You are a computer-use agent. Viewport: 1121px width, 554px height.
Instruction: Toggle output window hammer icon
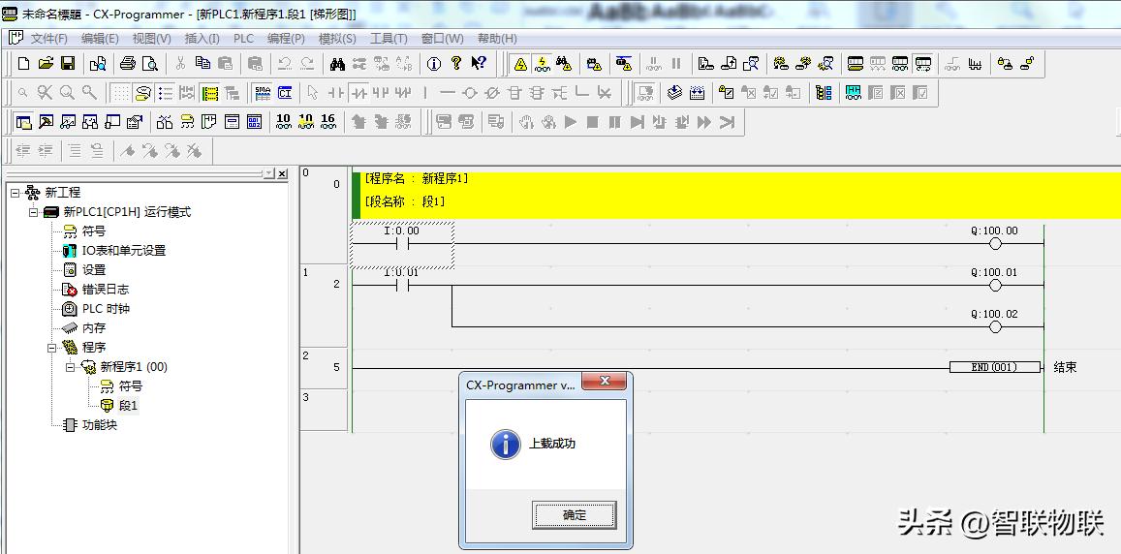(46, 122)
